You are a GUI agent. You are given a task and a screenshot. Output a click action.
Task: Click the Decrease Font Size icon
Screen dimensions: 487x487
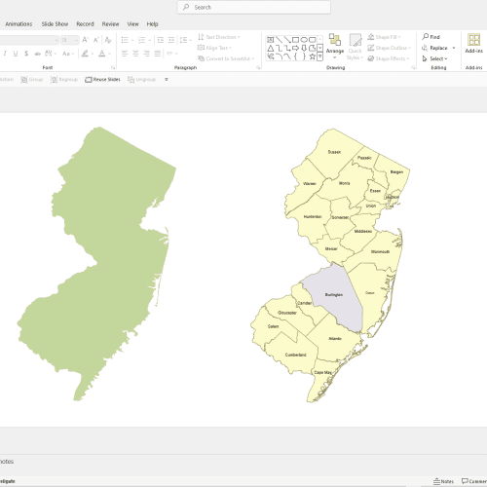(96, 40)
